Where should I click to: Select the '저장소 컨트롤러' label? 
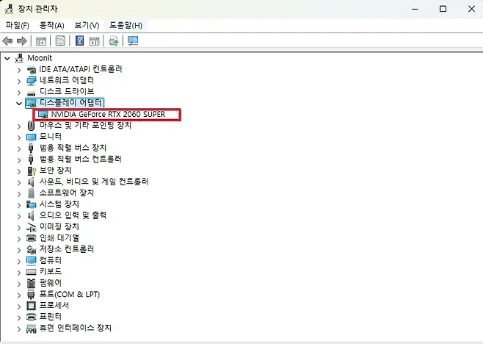pos(67,249)
